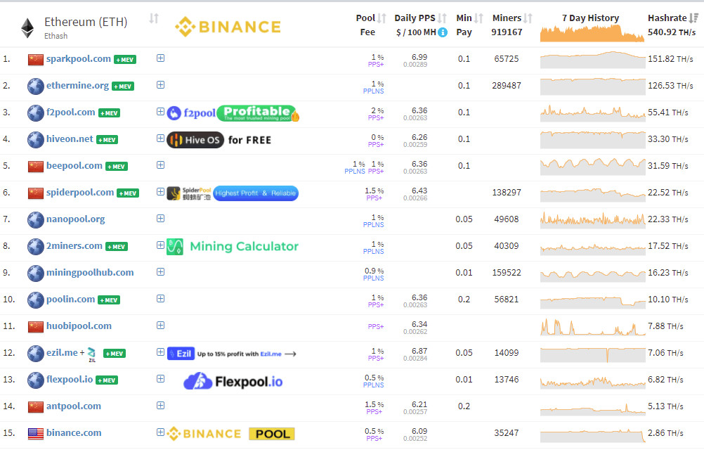Expand the hiveon.net row details
This screenshot has height=450, width=704.
[x=160, y=139]
